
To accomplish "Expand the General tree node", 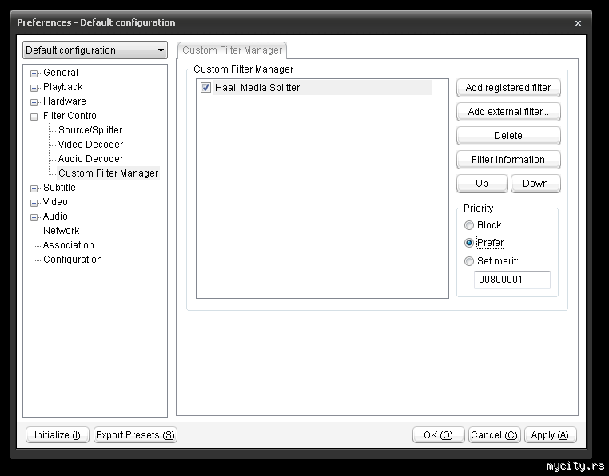I will (34, 73).
